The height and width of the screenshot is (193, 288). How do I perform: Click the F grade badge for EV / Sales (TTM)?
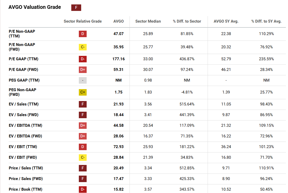(83, 104)
